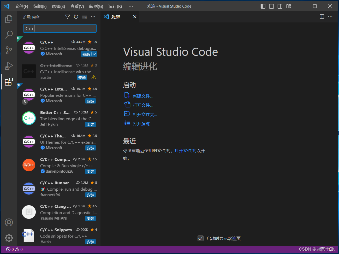The height and width of the screenshot is (254, 339).
Task: Click C/C++ Snippets extension logo
Action: 28,235
